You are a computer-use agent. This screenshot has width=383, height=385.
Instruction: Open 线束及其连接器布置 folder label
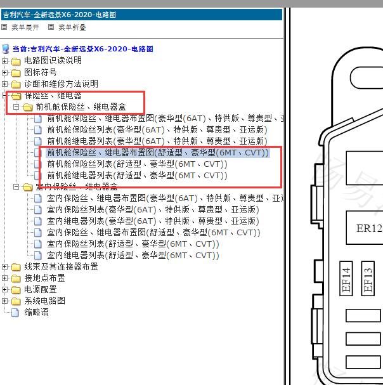click(61, 266)
